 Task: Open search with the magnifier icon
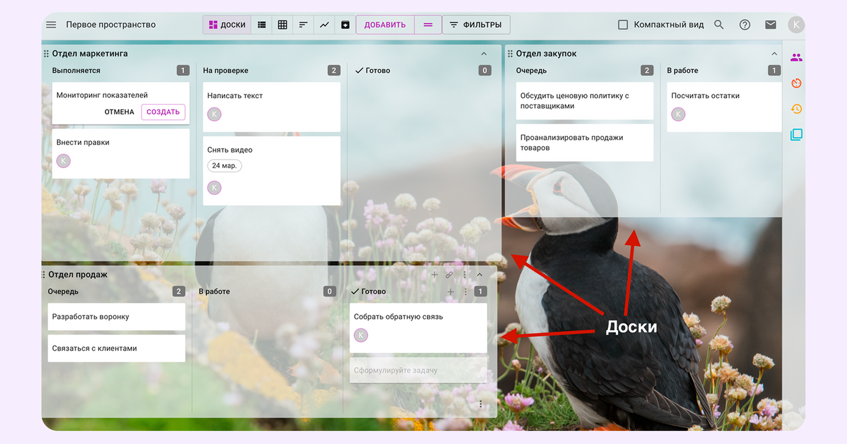(x=719, y=25)
